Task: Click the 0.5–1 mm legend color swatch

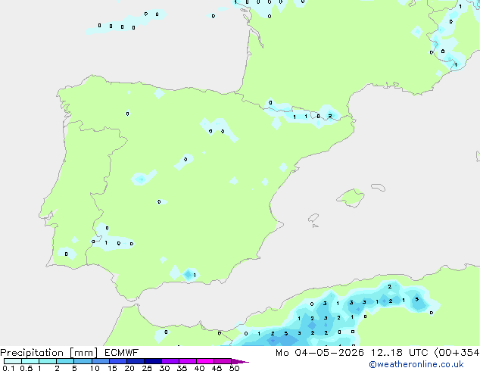Action: coord(30,361)
